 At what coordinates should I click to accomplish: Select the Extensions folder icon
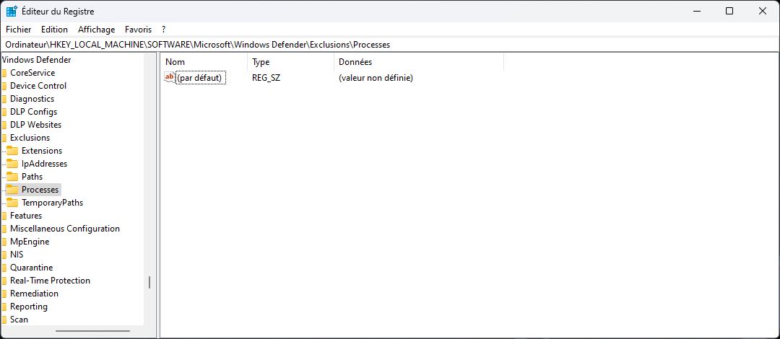(12, 151)
